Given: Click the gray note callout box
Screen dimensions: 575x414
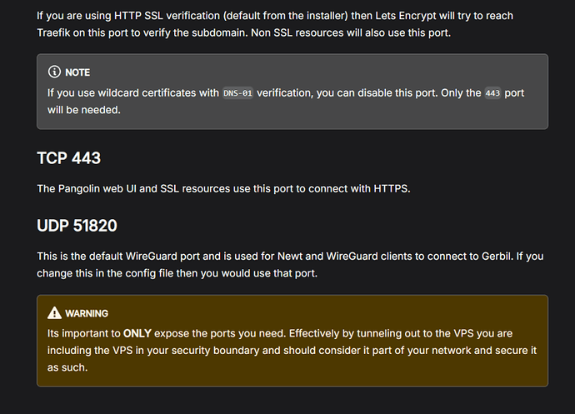Looking at the screenshot, I should point(292,92).
